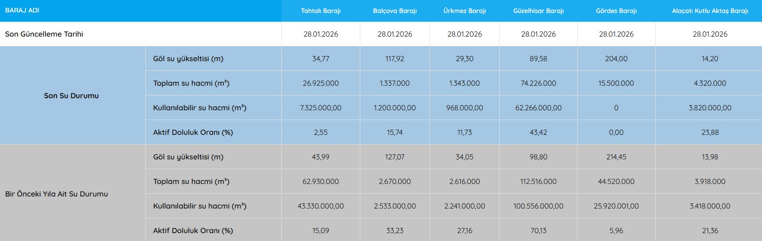
Task: Select Alaçatı's current fill rate 23,88
Action: pyautogui.click(x=710, y=132)
